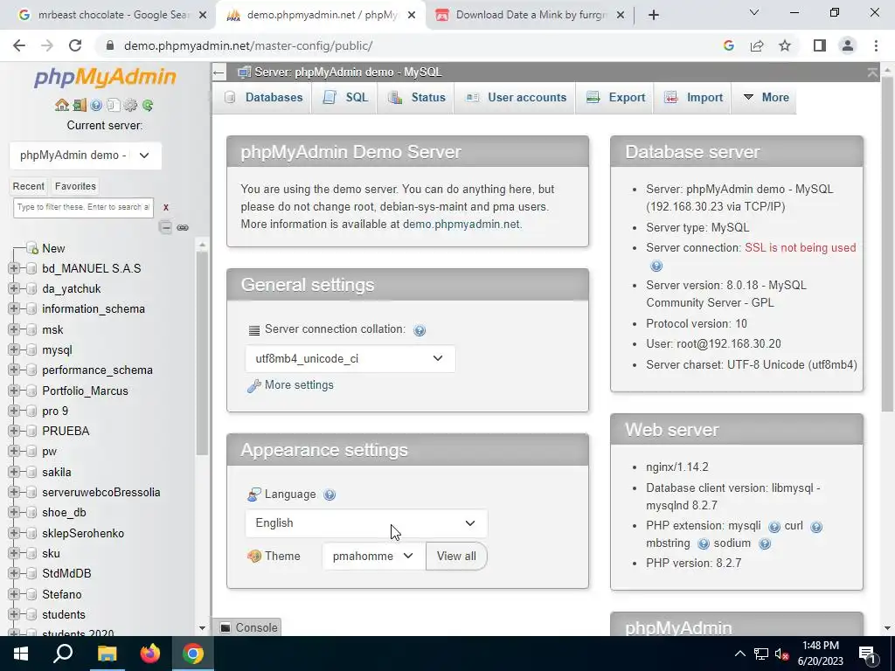Click the database filter input field
The width and height of the screenshot is (895, 671).
pyautogui.click(x=83, y=208)
